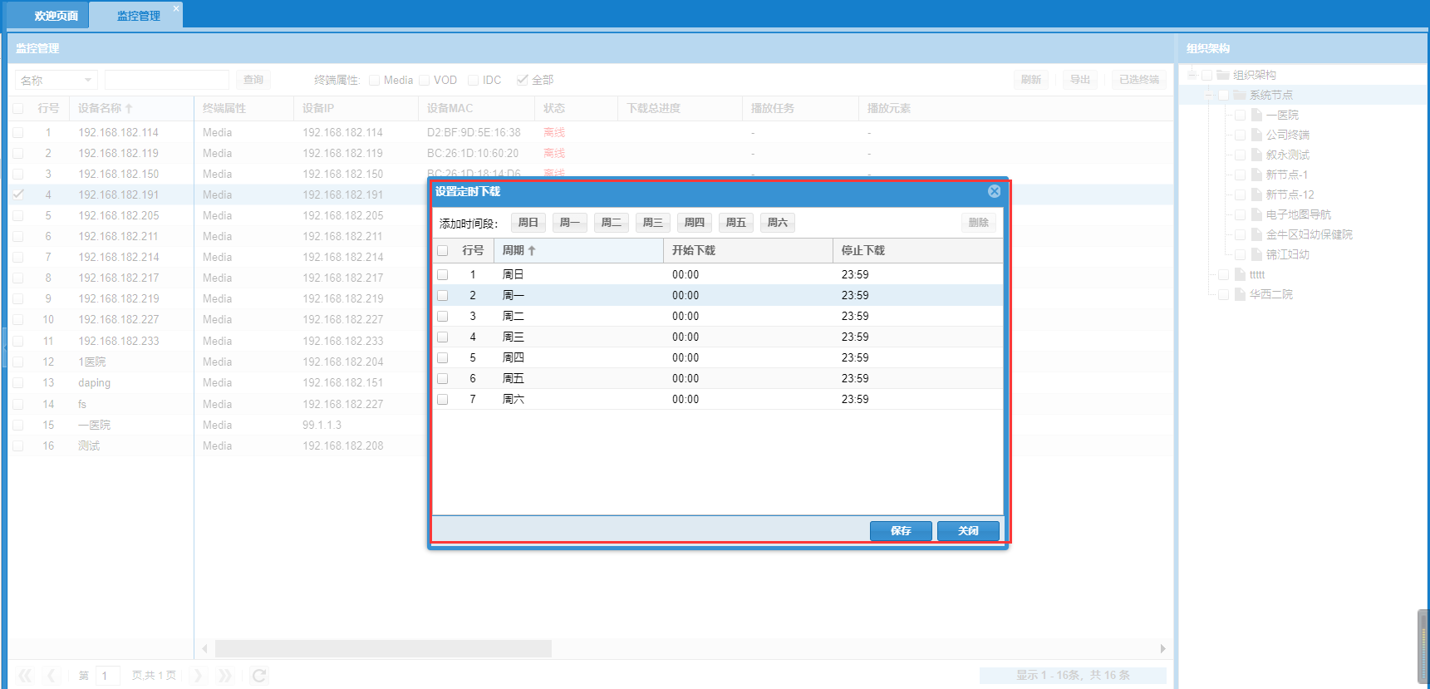Screen dimensions: 1430x689
Task: Uncheck row 4 device 192.168.182.191
Action: (x=18, y=194)
